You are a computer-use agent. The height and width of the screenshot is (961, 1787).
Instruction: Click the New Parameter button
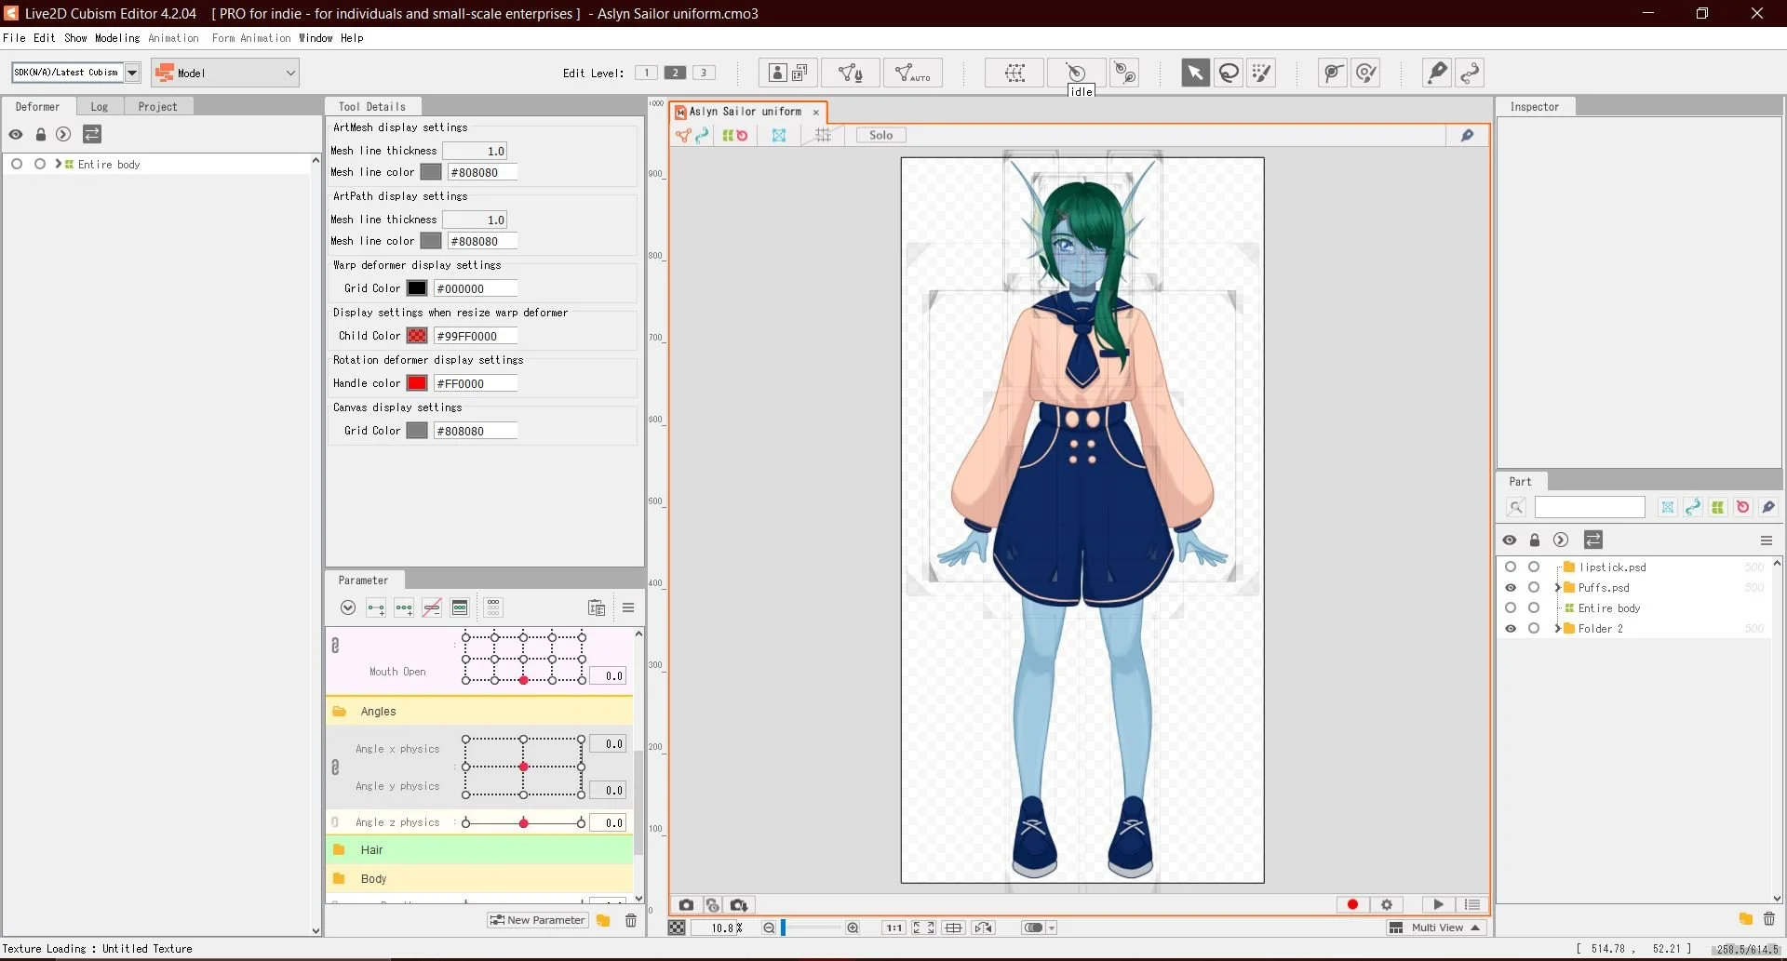[538, 920]
